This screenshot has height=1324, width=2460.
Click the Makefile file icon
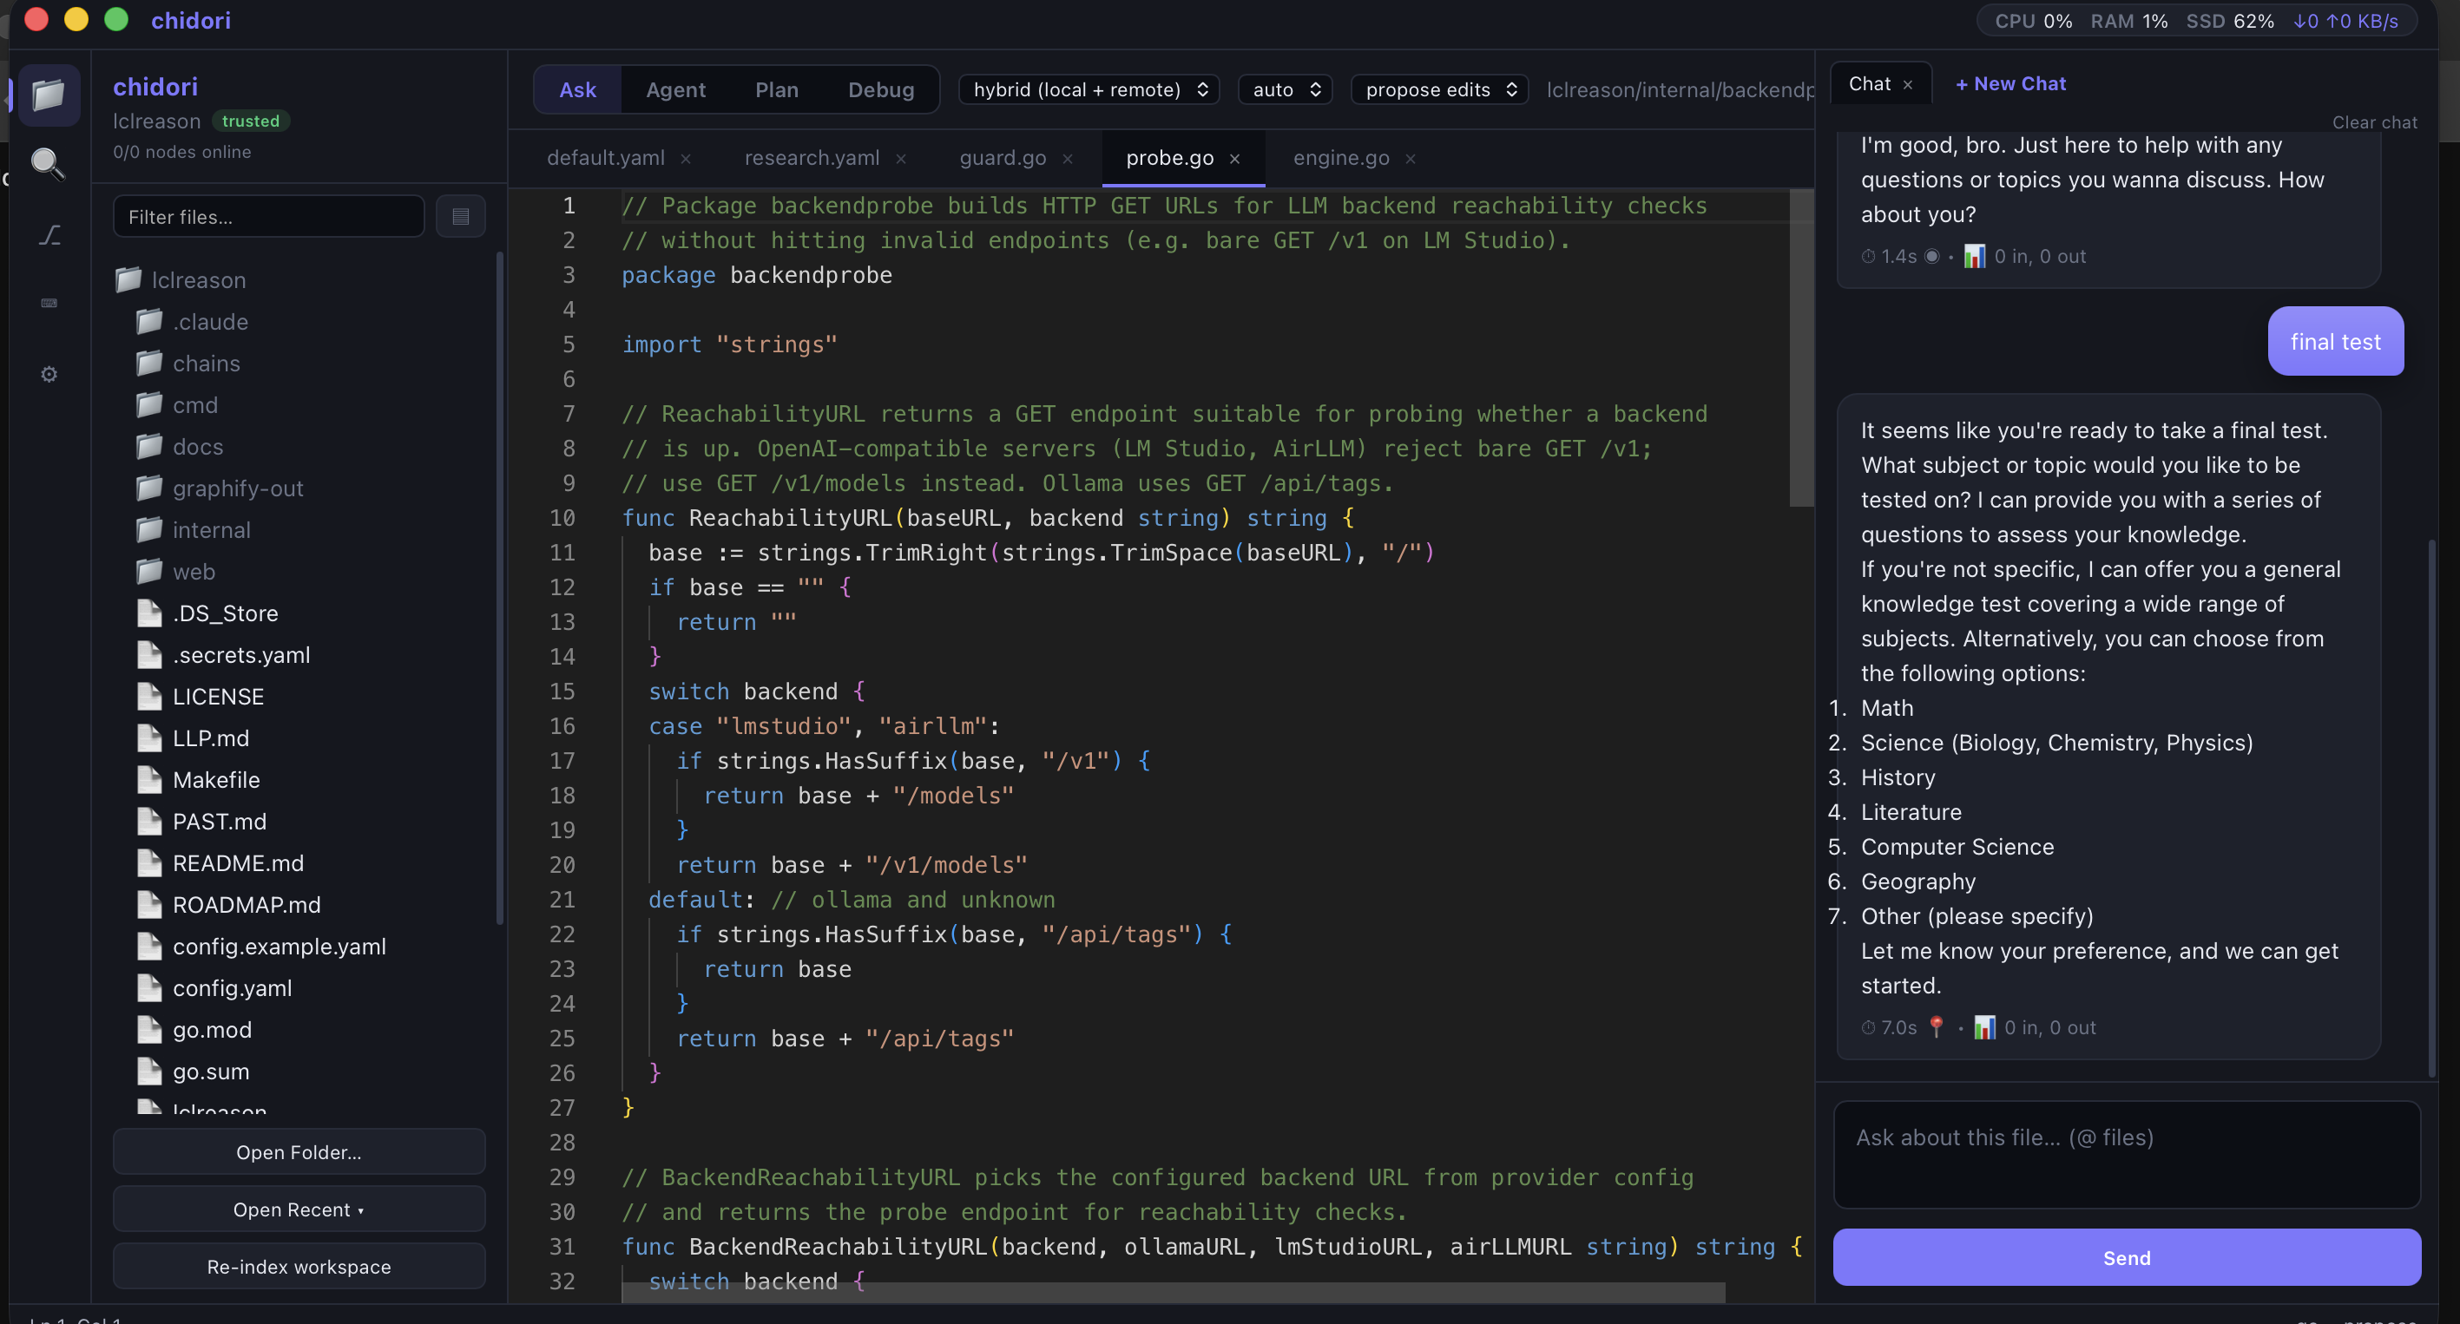[149, 780]
